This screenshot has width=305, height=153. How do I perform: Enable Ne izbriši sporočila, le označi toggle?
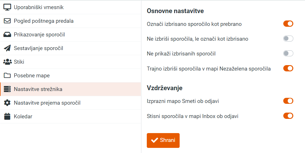(288, 39)
